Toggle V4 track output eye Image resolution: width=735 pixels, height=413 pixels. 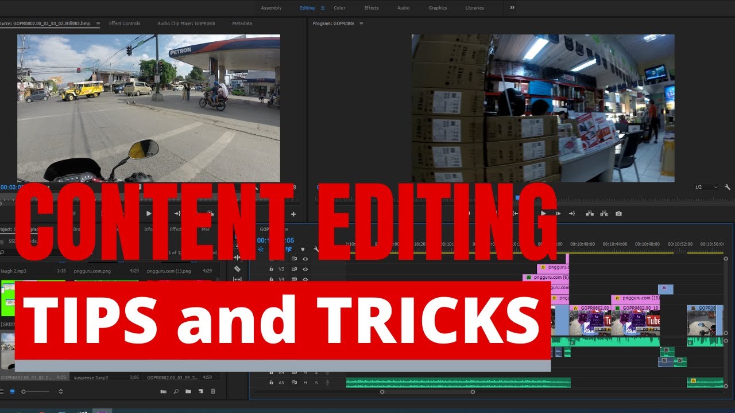tap(305, 279)
